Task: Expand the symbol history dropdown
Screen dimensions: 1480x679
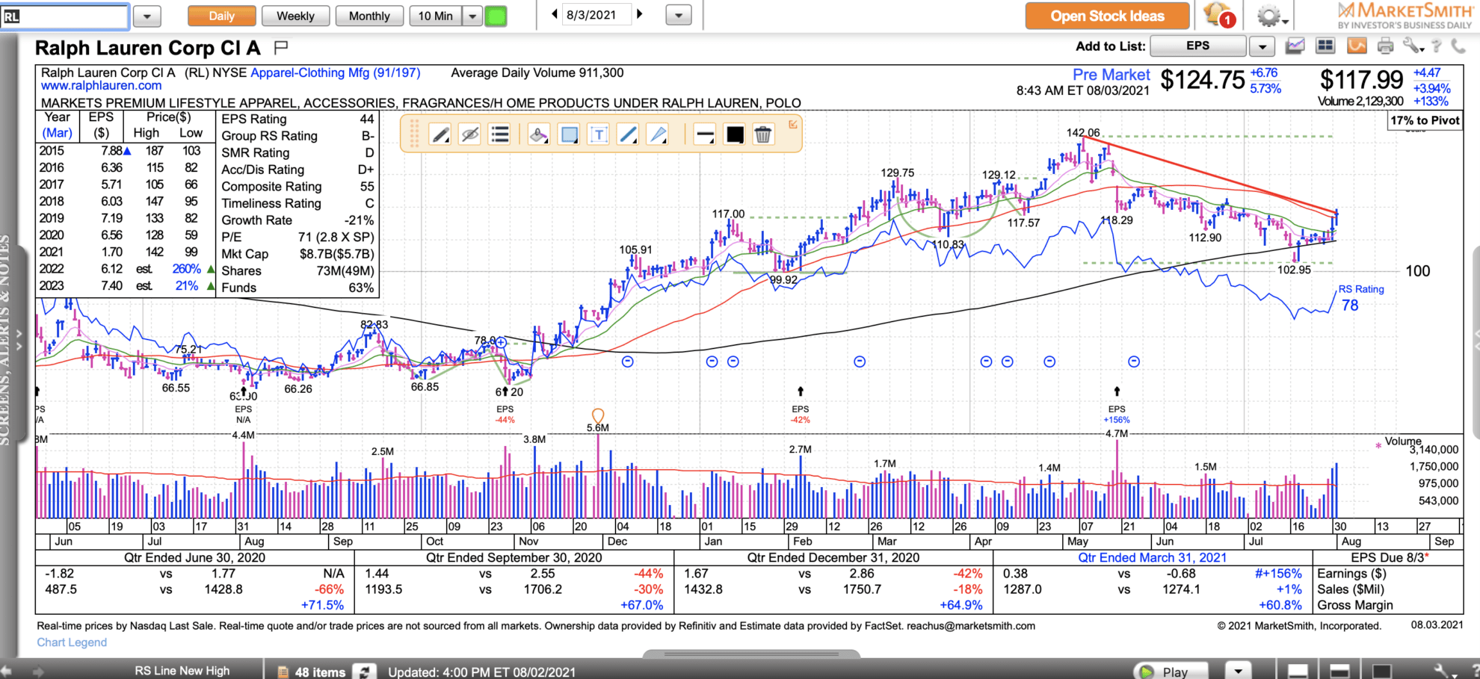Action: [x=147, y=16]
